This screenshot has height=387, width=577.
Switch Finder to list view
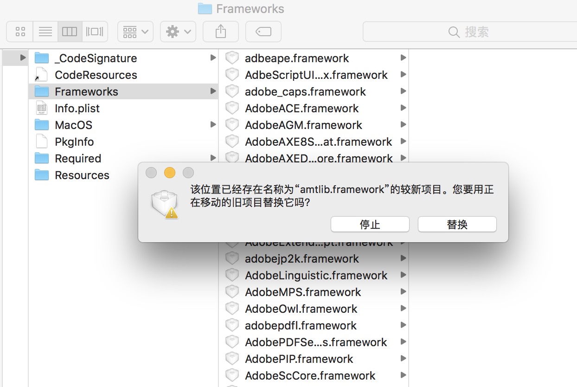[x=45, y=32]
